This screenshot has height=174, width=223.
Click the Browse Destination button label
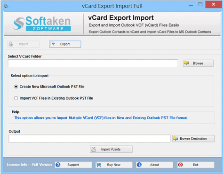pos(193,139)
